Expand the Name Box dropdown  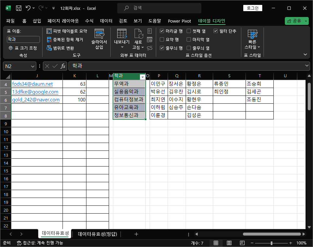coord(33,66)
